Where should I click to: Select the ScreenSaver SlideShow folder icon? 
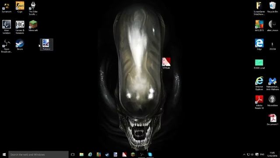(x=259, y=9)
